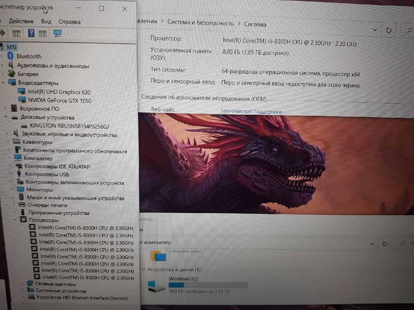Open the Вид menu
The height and width of the screenshot is (310, 414).
46,21
